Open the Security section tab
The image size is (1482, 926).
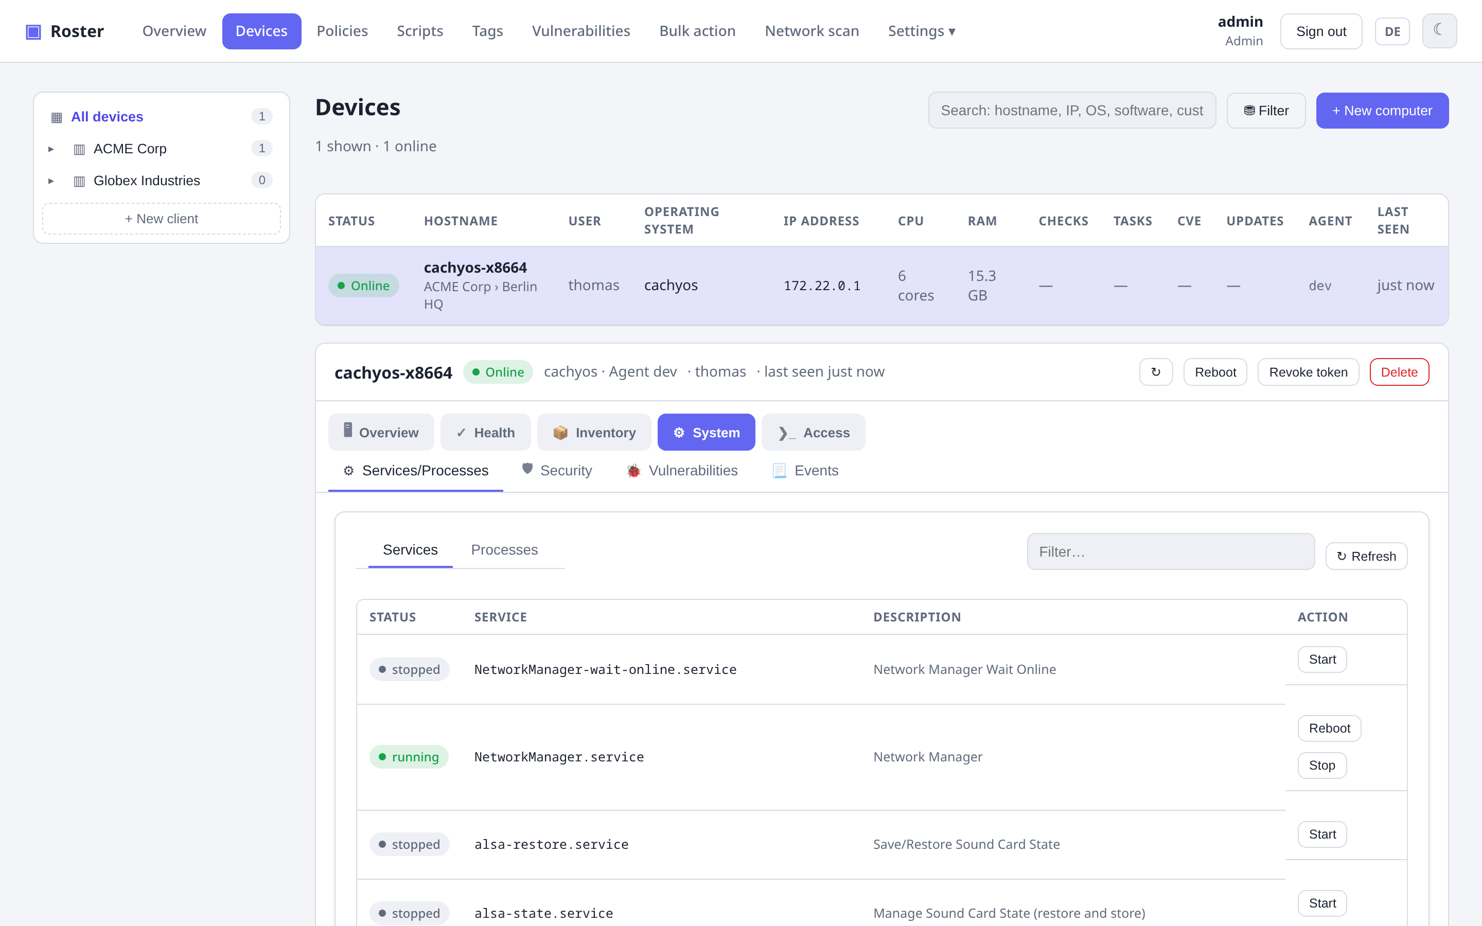[x=557, y=470]
